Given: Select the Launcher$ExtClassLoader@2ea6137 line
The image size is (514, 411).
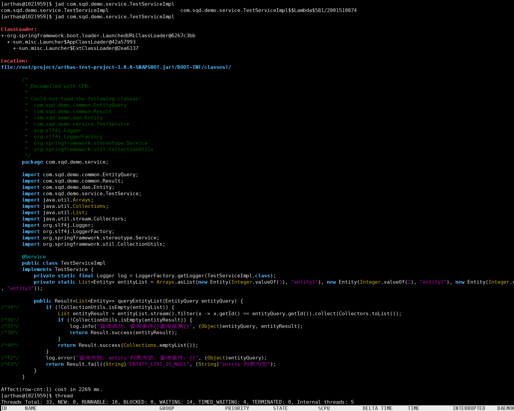Looking at the screenshot, I should (76, 48).
